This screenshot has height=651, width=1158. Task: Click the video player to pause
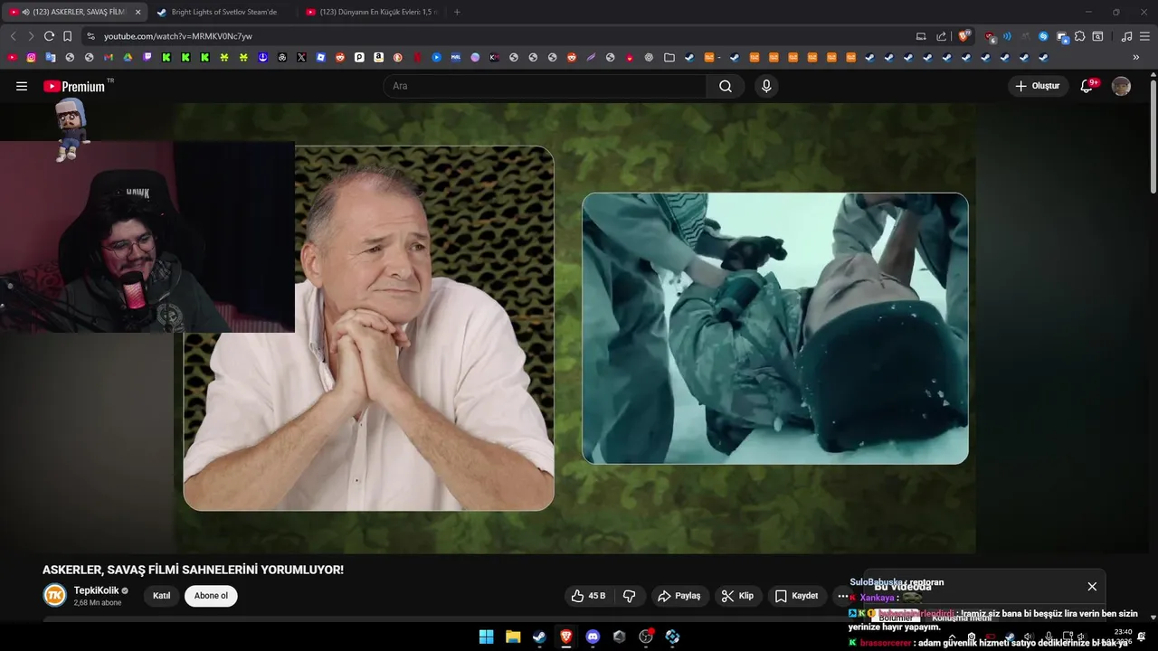click(x=574, y=327)
